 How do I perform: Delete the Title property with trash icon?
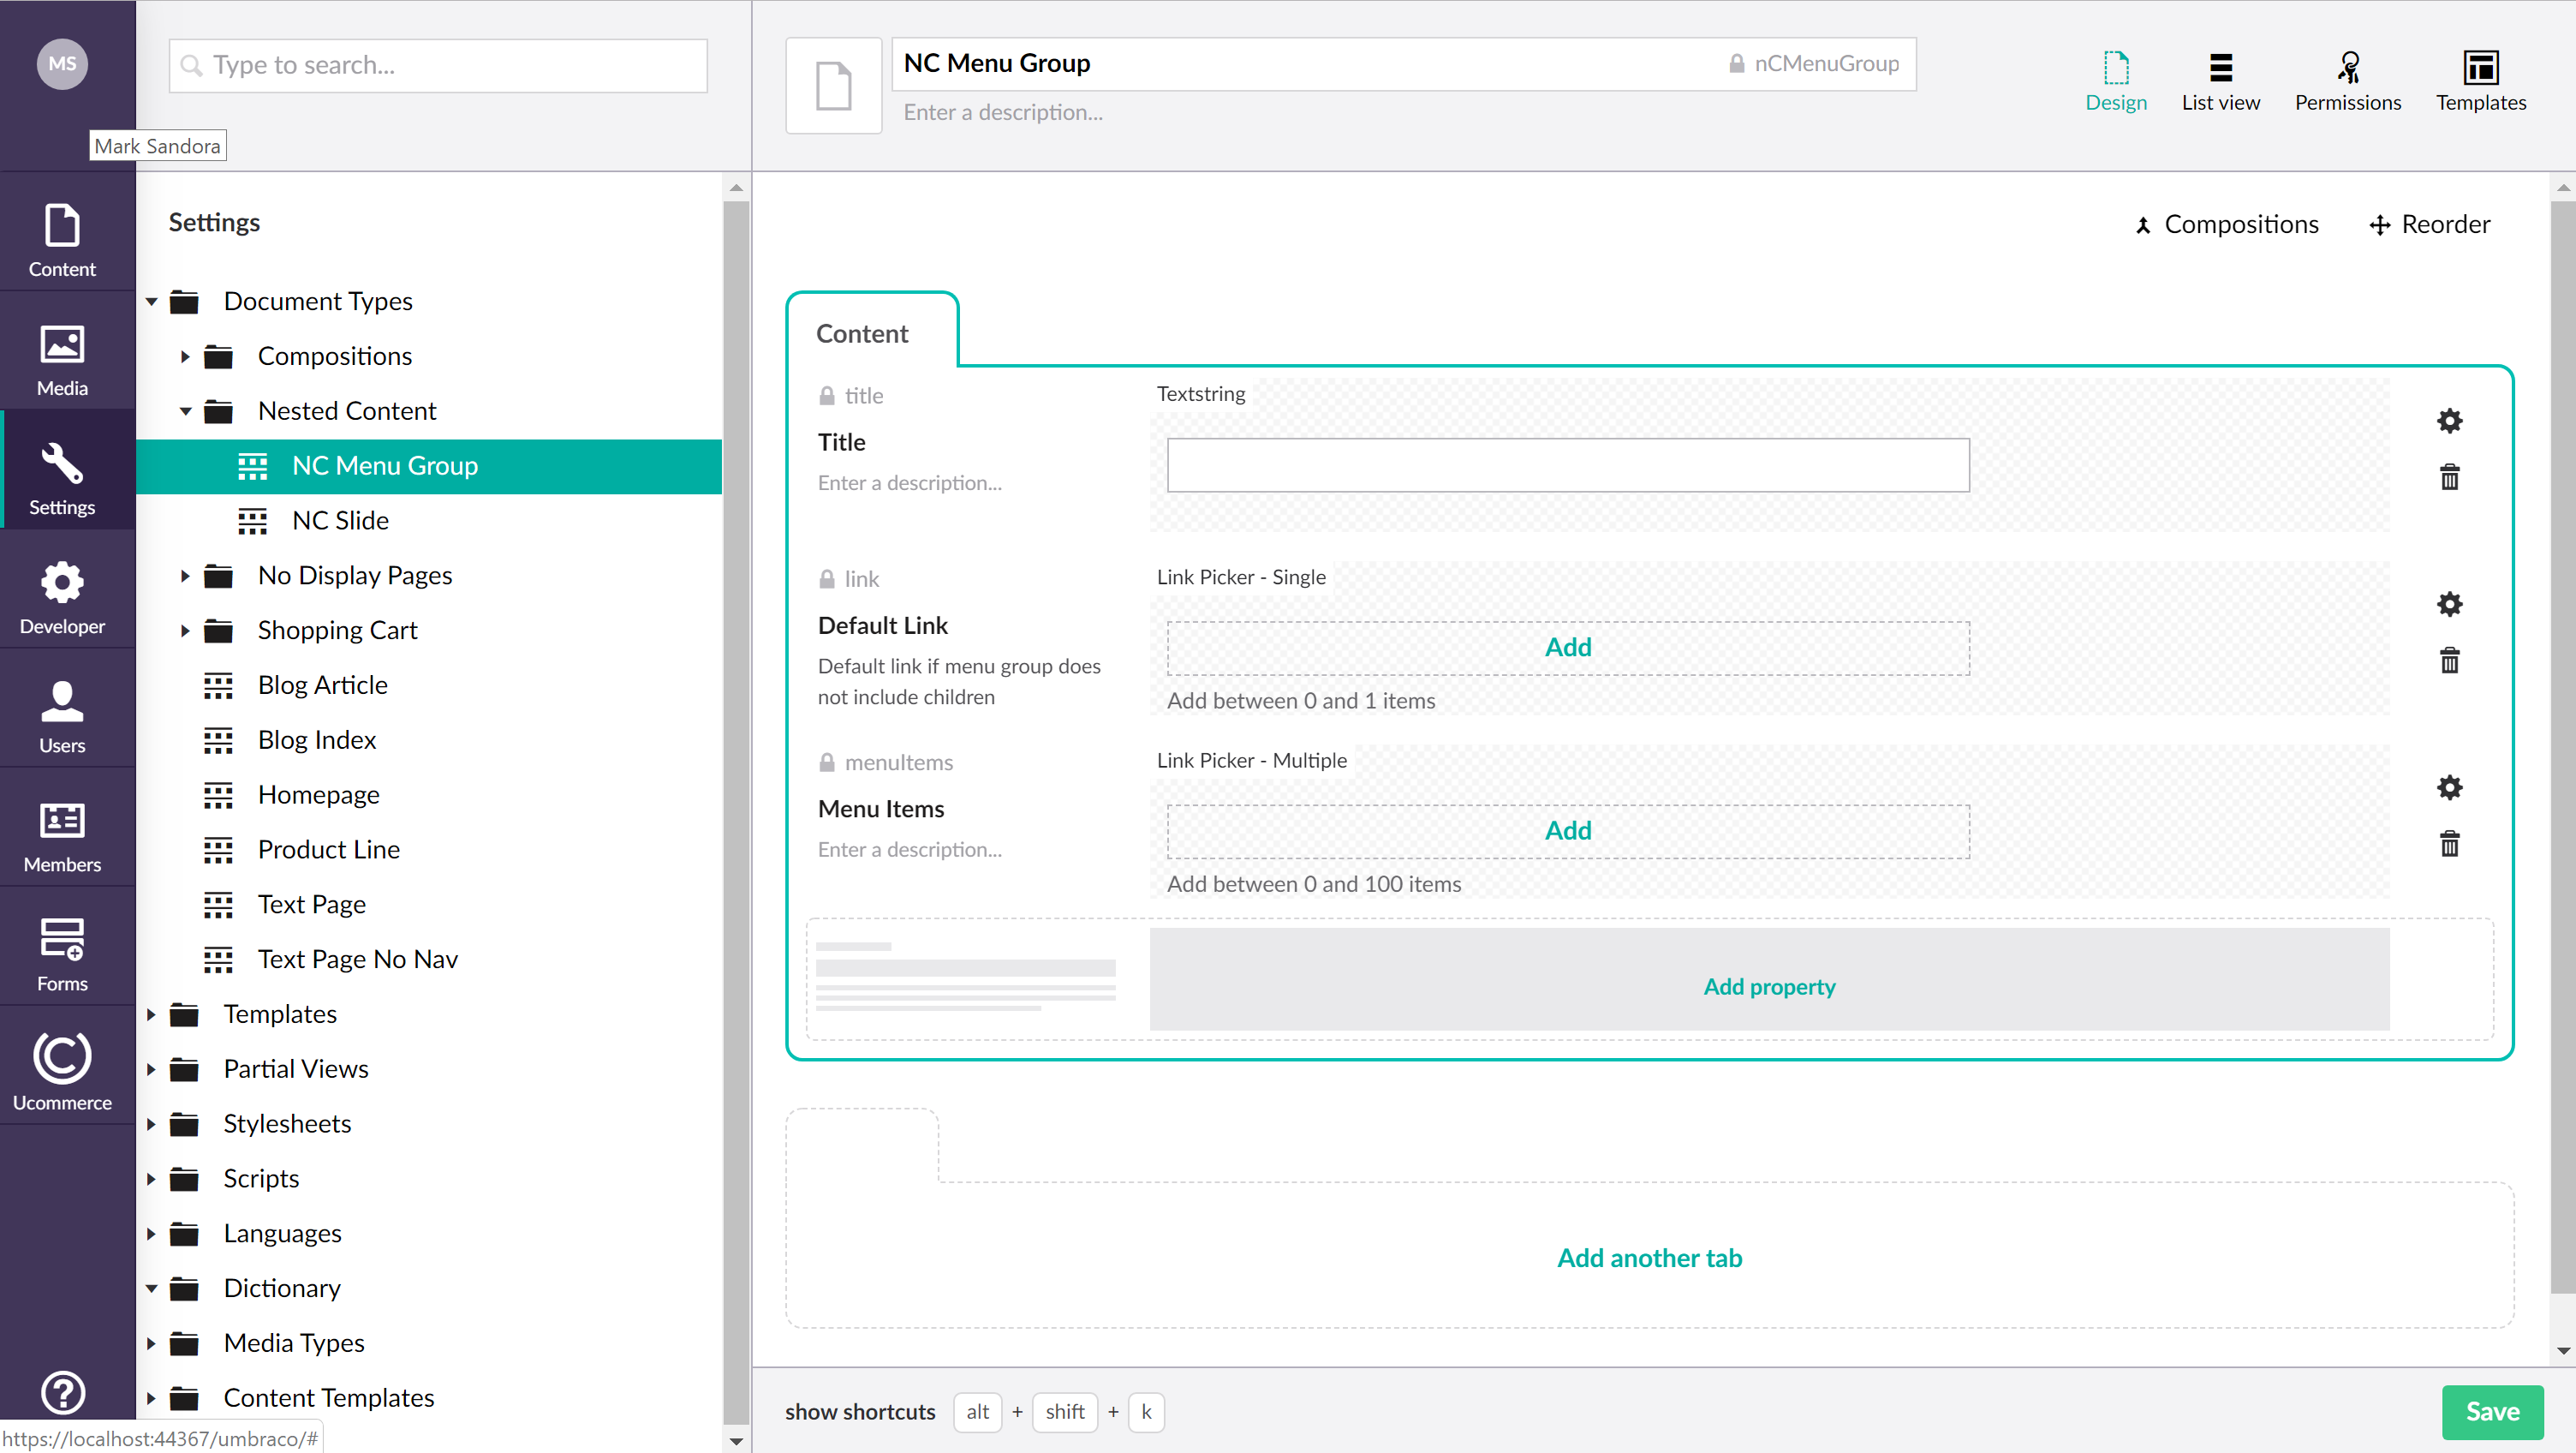[2449, 477]
